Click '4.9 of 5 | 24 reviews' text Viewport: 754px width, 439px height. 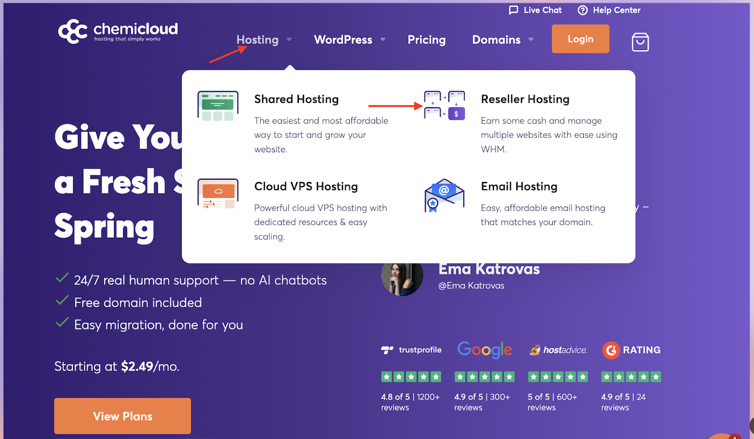coord(623,402)
